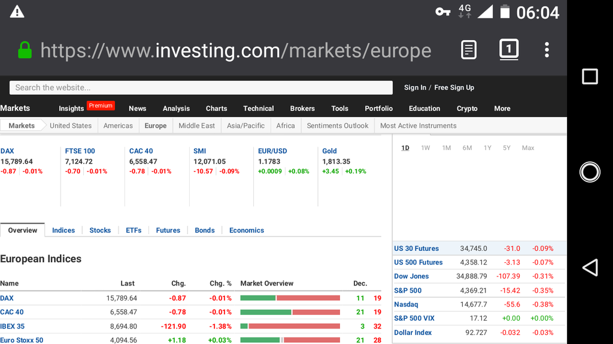Open the FTSE 100 ticker link
Viewport: 613px width, 344px height.
(80, 151)
